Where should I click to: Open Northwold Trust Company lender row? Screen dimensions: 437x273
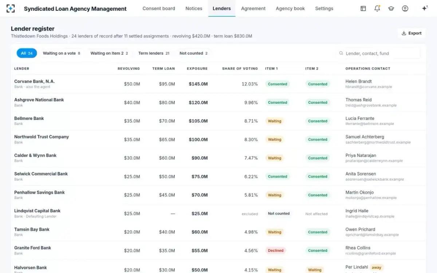coord(219,139)
